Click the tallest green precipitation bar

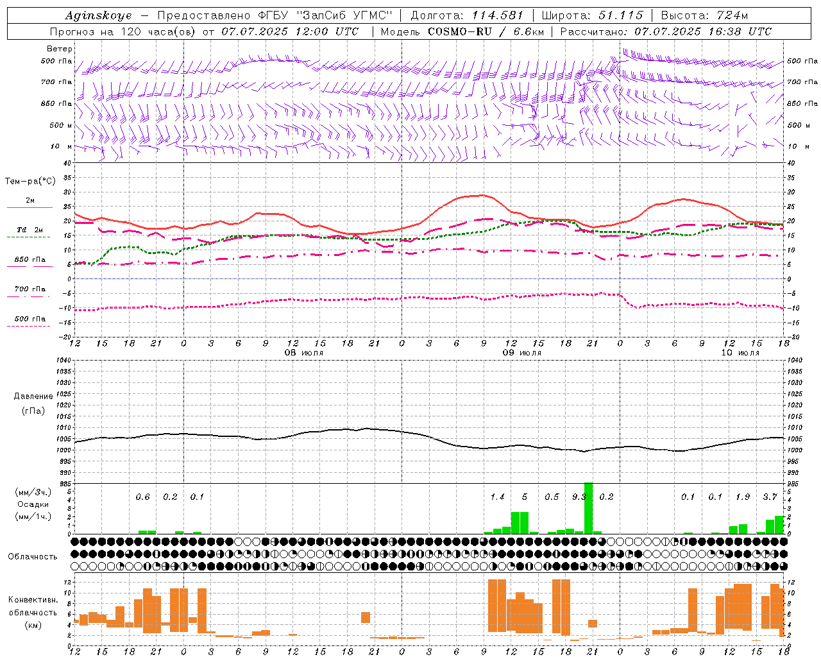point(588,508)
